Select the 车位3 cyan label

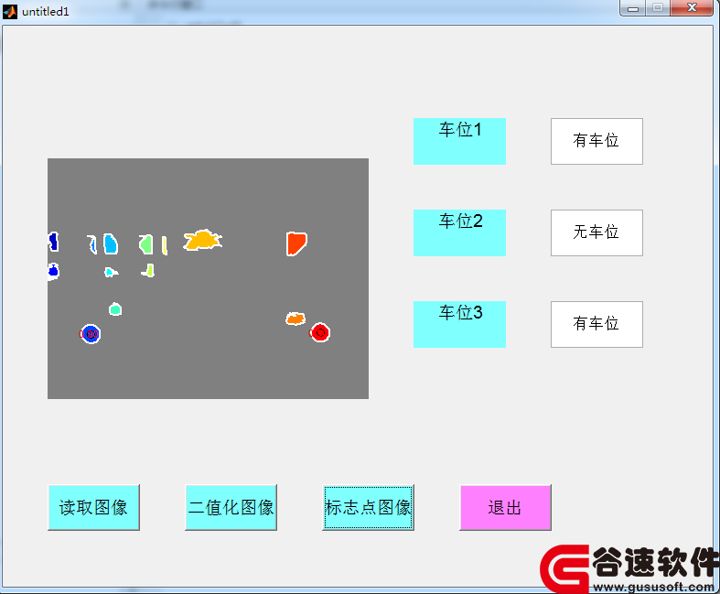pos(459,324)
